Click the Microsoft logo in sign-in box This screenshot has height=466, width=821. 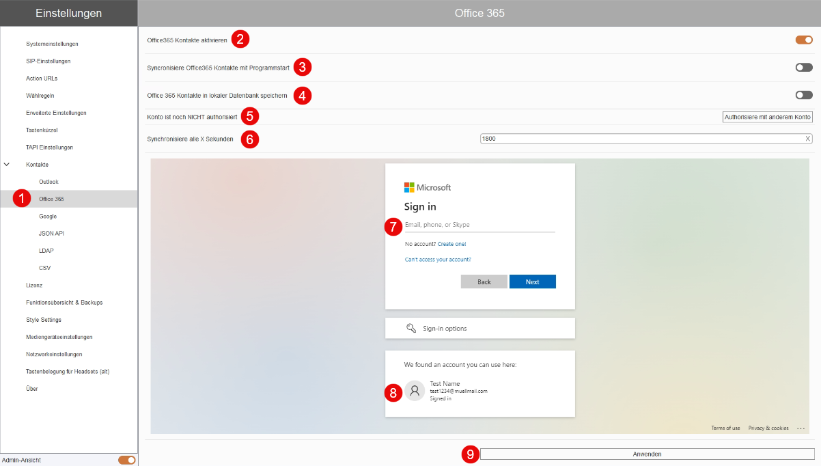tap(428, 187)
